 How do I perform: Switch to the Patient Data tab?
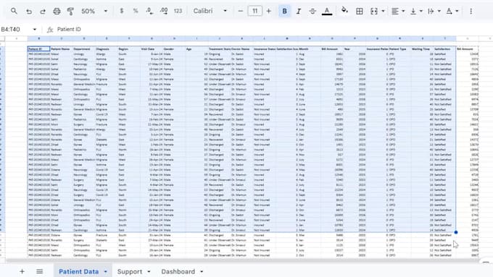pos(79,272)
